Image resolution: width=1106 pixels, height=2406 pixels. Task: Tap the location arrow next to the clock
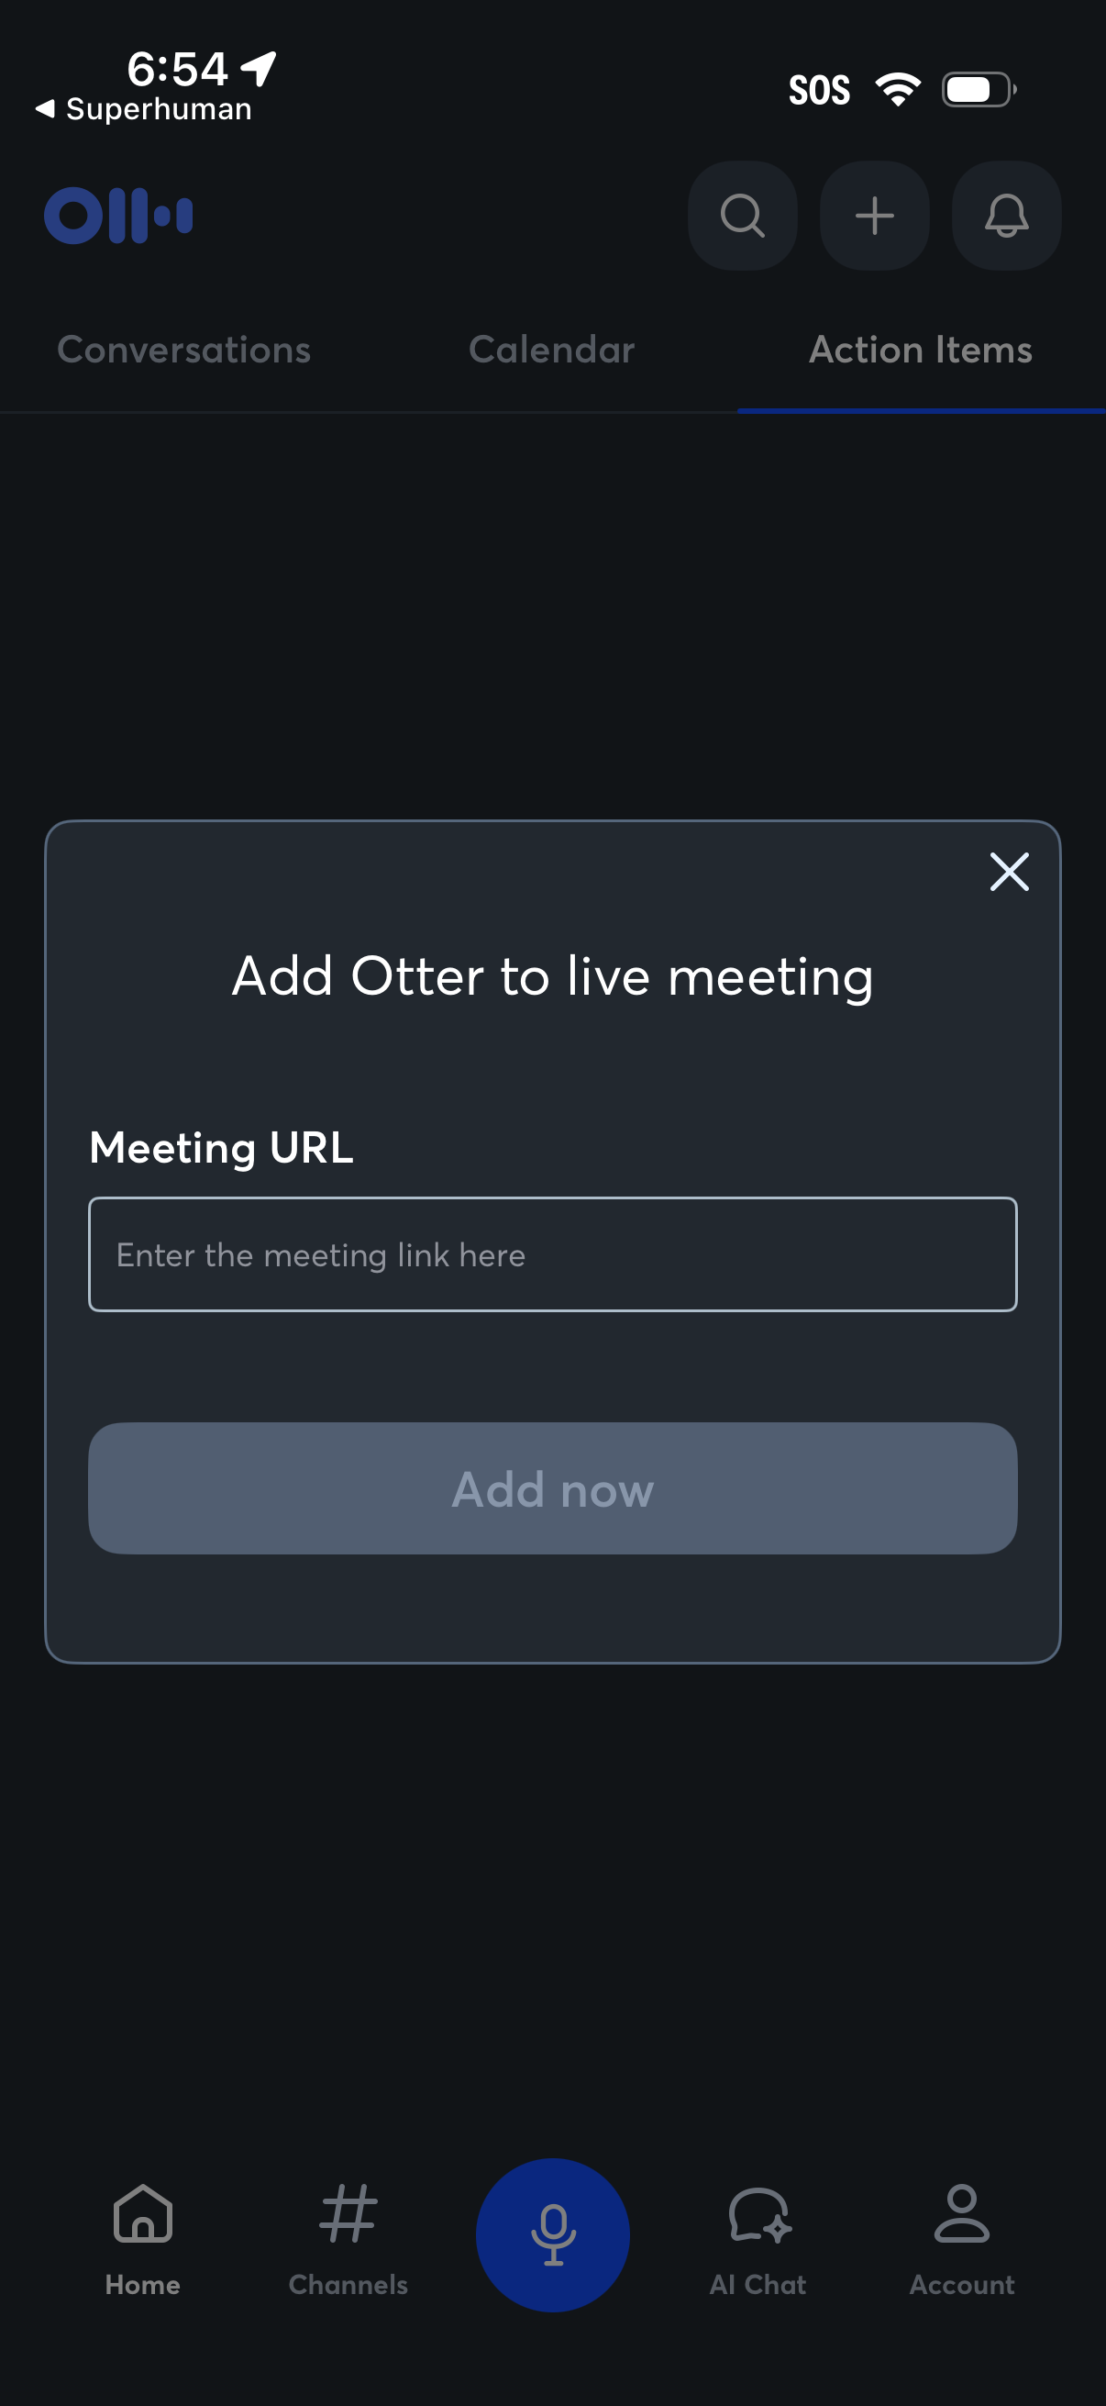pos(256,67)
